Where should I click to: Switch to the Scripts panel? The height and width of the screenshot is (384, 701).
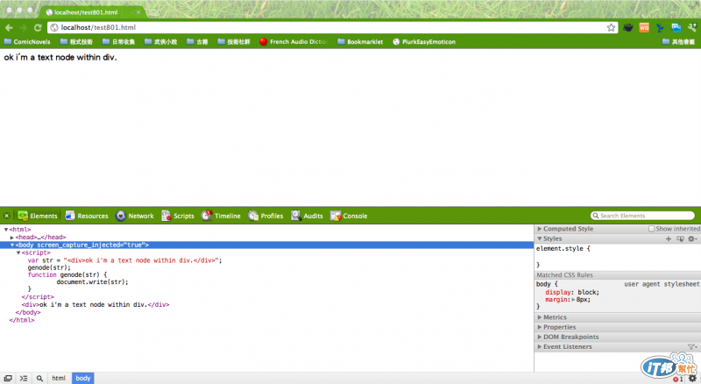tap(178, 216)
